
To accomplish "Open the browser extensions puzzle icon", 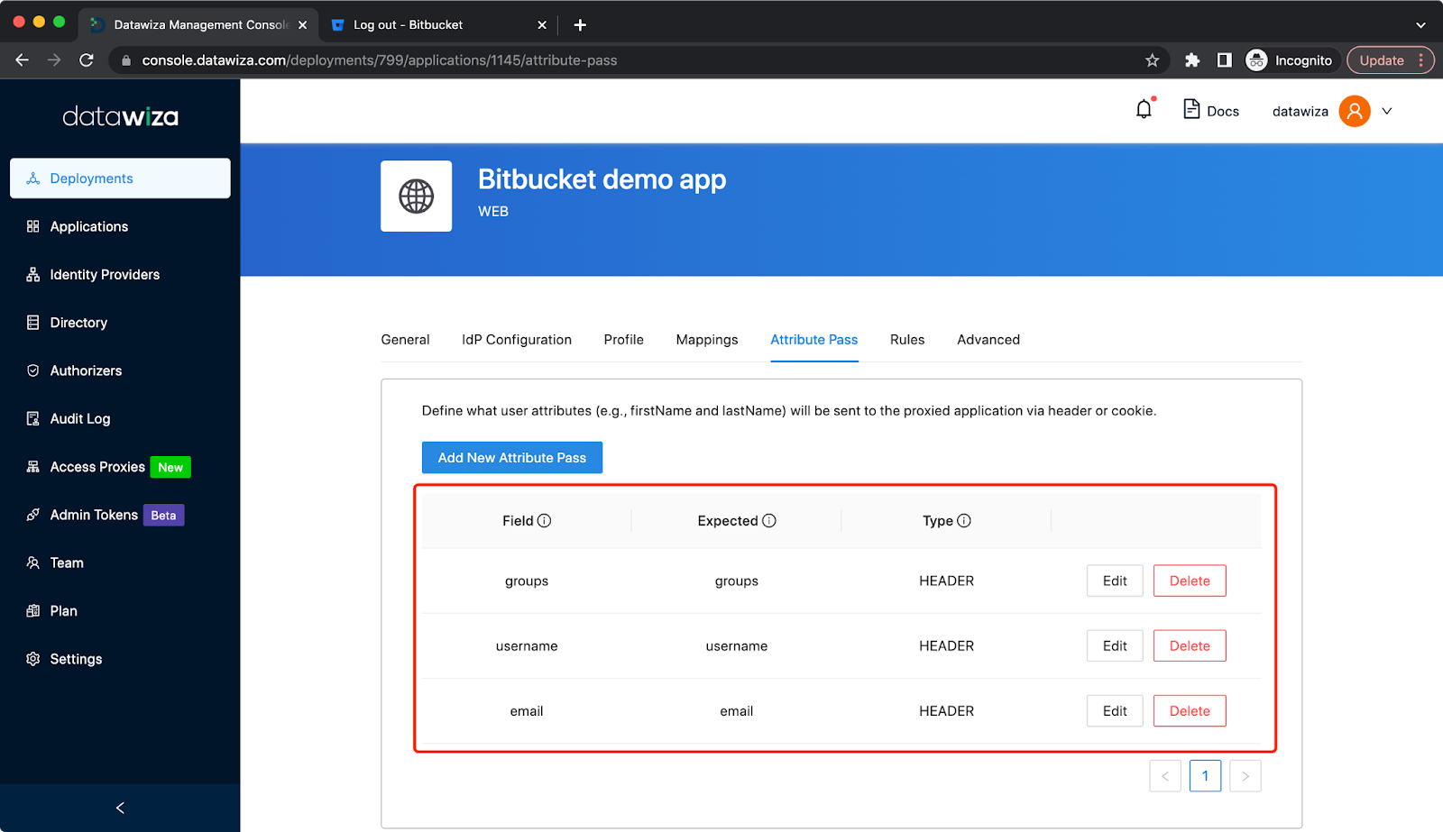I will click(1192, 60).
